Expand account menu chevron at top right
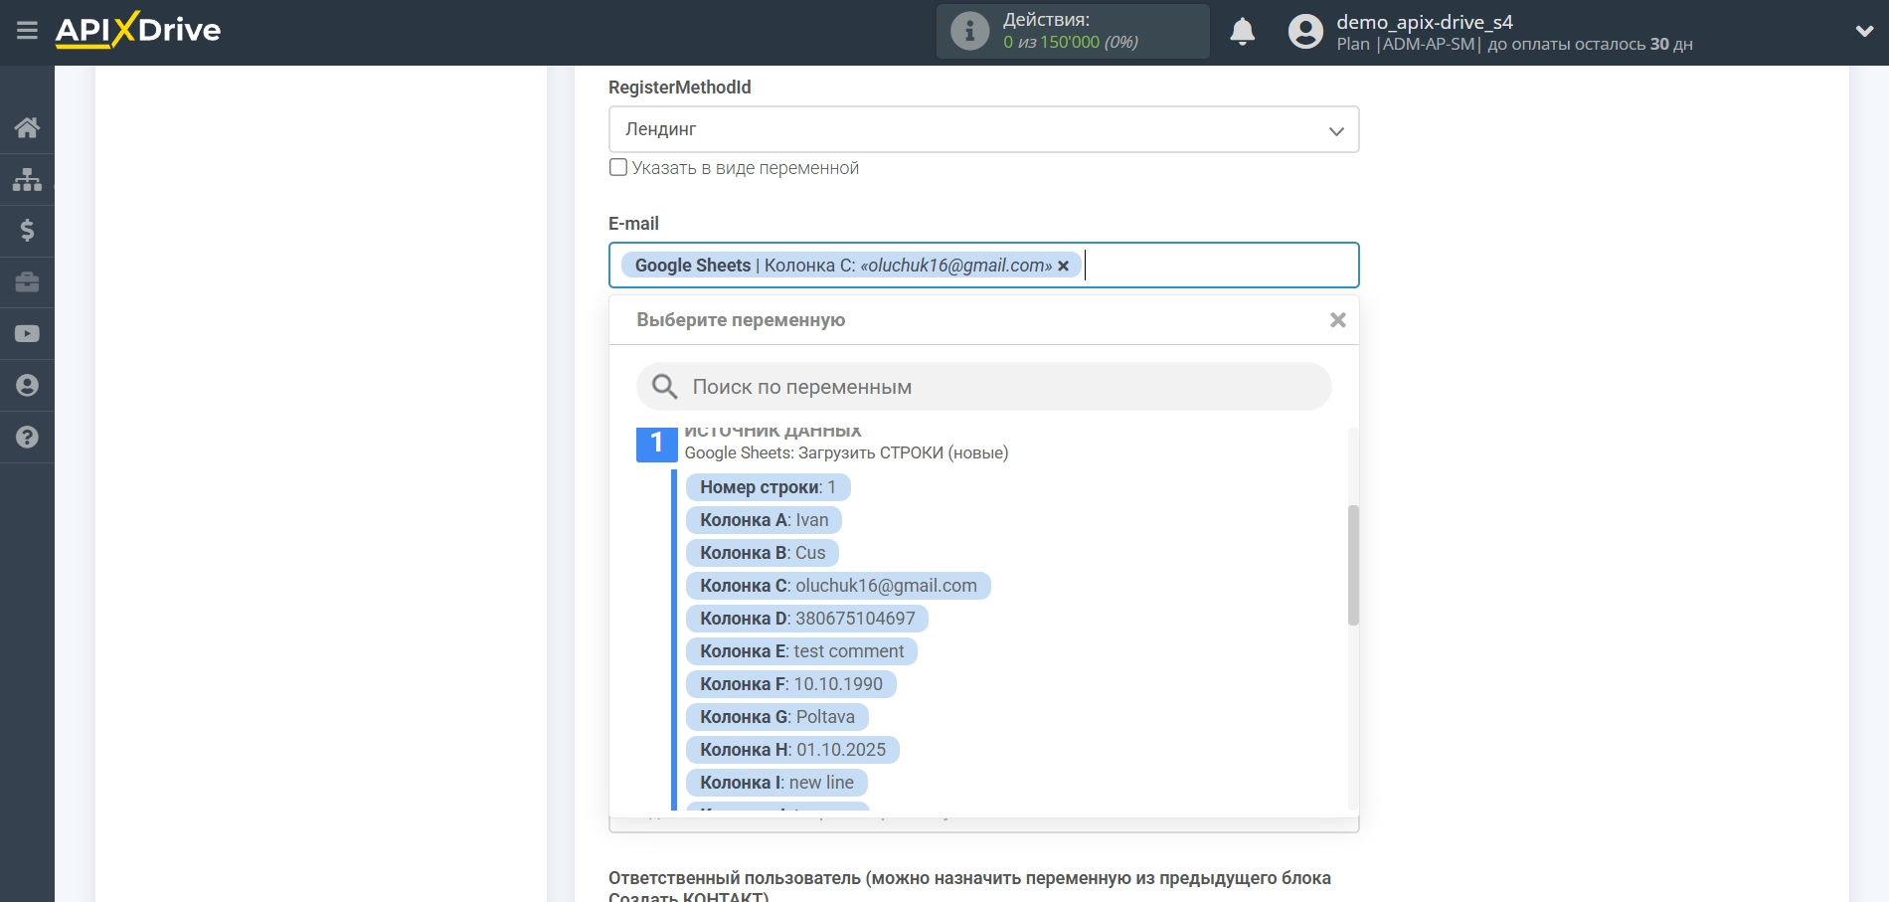This screenshot has width=1889, height=902. [x=1864, y=32]
